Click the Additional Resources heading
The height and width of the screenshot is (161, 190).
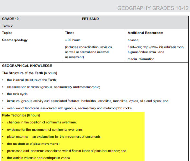(145, 33)
